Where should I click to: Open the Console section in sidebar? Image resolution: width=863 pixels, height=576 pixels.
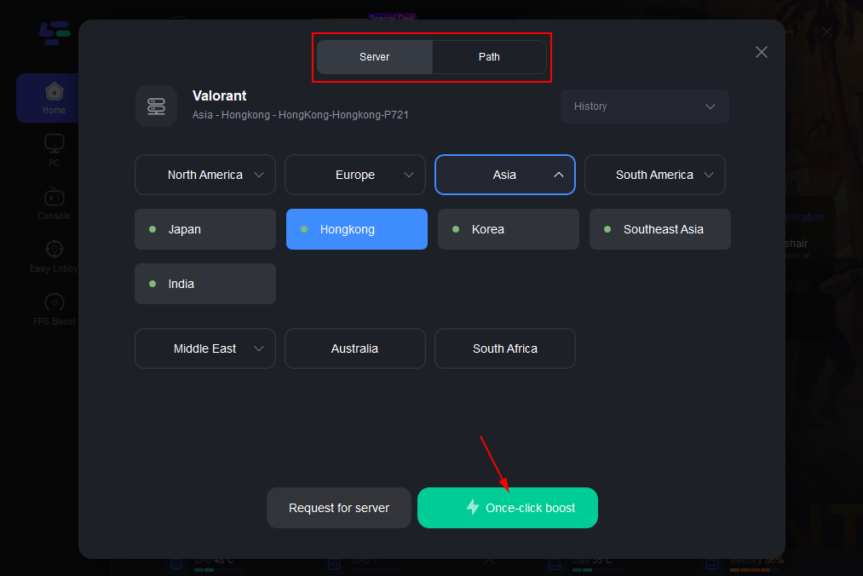(x=54, y=204)
